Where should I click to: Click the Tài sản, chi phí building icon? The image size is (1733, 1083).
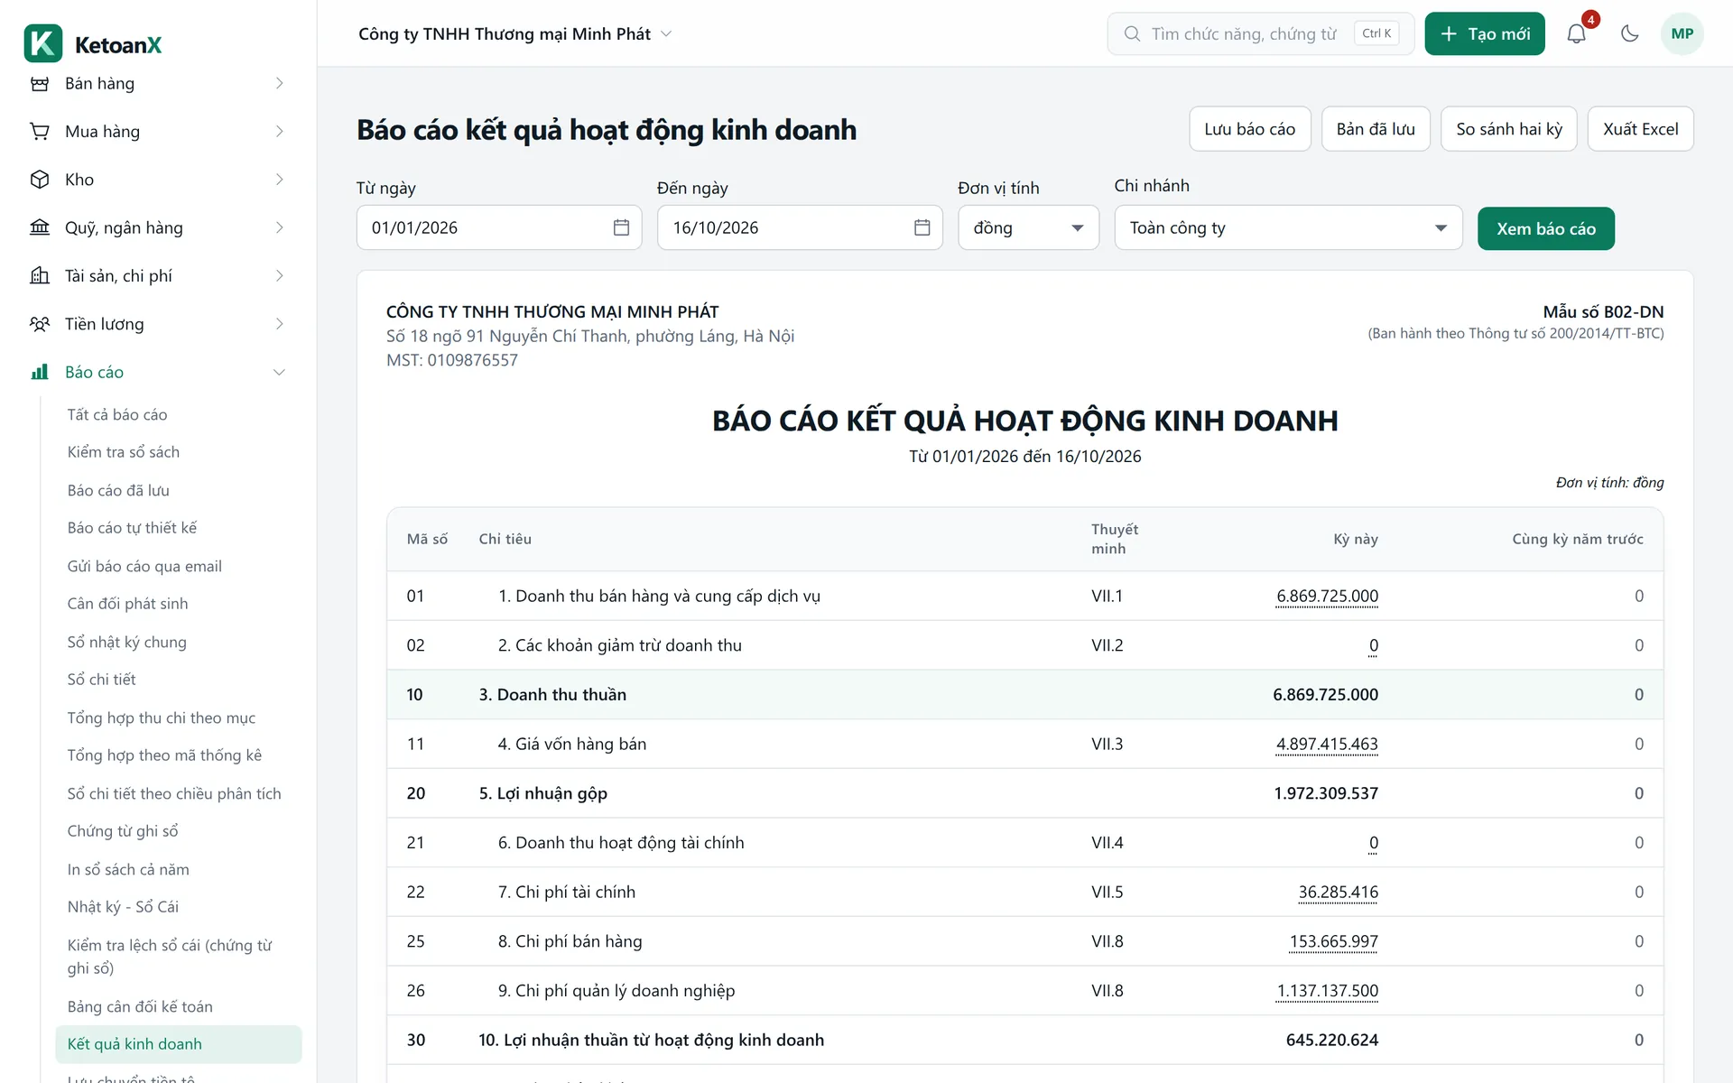point(40,276)
